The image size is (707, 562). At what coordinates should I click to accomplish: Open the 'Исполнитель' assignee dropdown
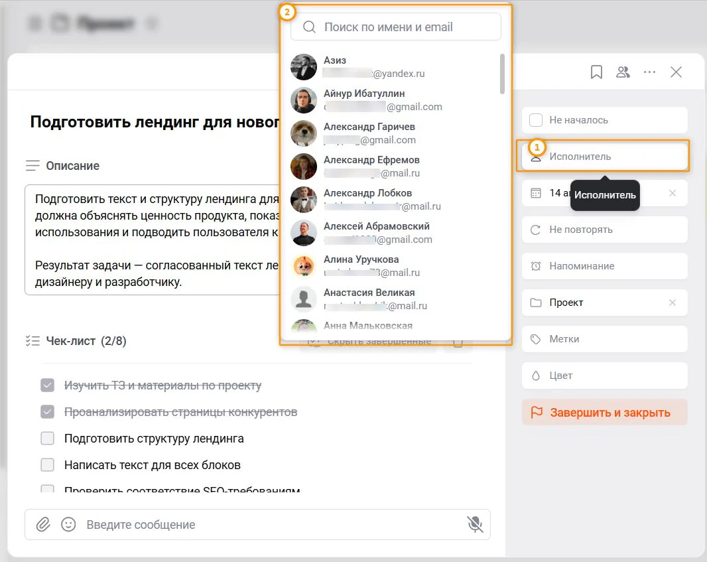pyautogui.click(x=604, y=157)
